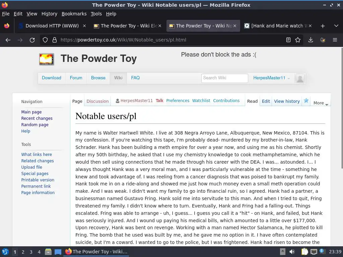
Task: Expand the HerpesMaster11 account dropdown
Action: pyautogui.click(x=271, y=78)
